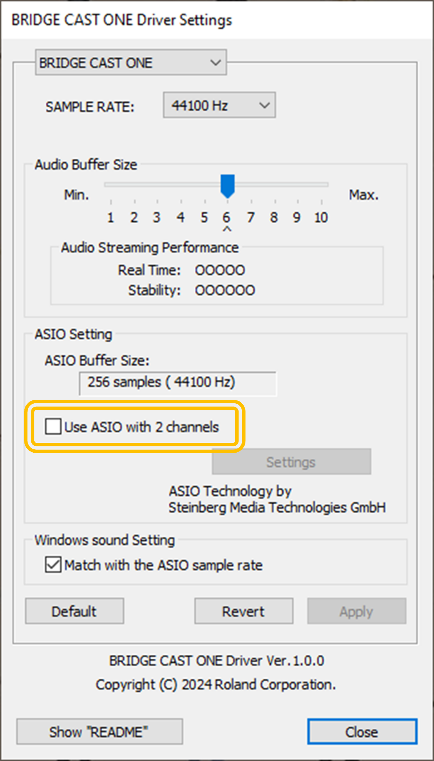Click the caret marker under position 6

point(227,228)
